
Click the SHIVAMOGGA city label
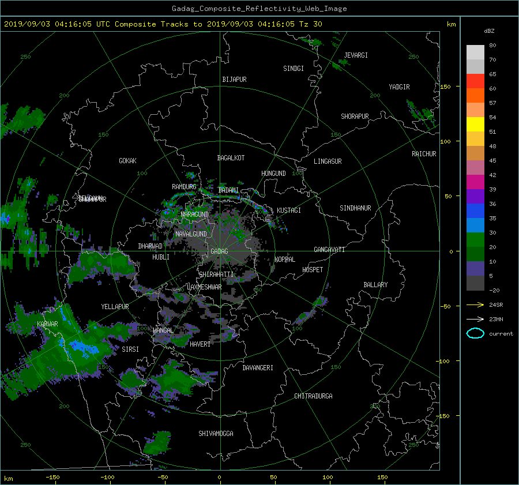click(x=216, y=434)
